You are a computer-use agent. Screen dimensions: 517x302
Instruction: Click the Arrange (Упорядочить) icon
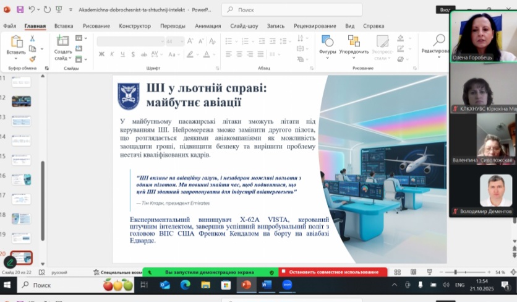pos(354,45)
